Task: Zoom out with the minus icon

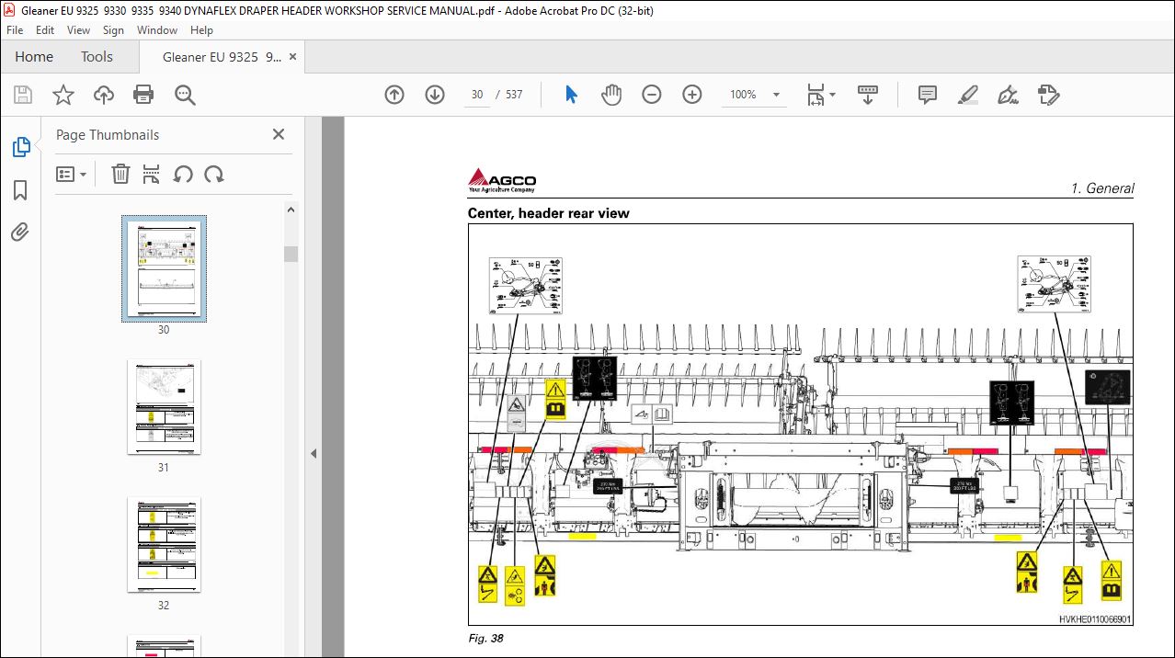Action: pos(652,95)
